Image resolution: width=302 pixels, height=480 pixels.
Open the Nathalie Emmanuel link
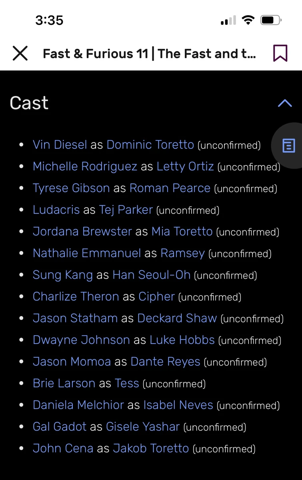coord(86,253)
